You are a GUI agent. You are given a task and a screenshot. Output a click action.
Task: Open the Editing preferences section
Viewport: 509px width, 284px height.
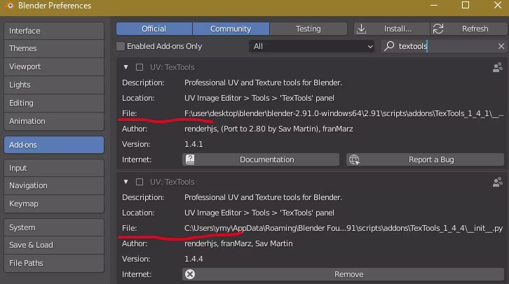coord(54,103)
